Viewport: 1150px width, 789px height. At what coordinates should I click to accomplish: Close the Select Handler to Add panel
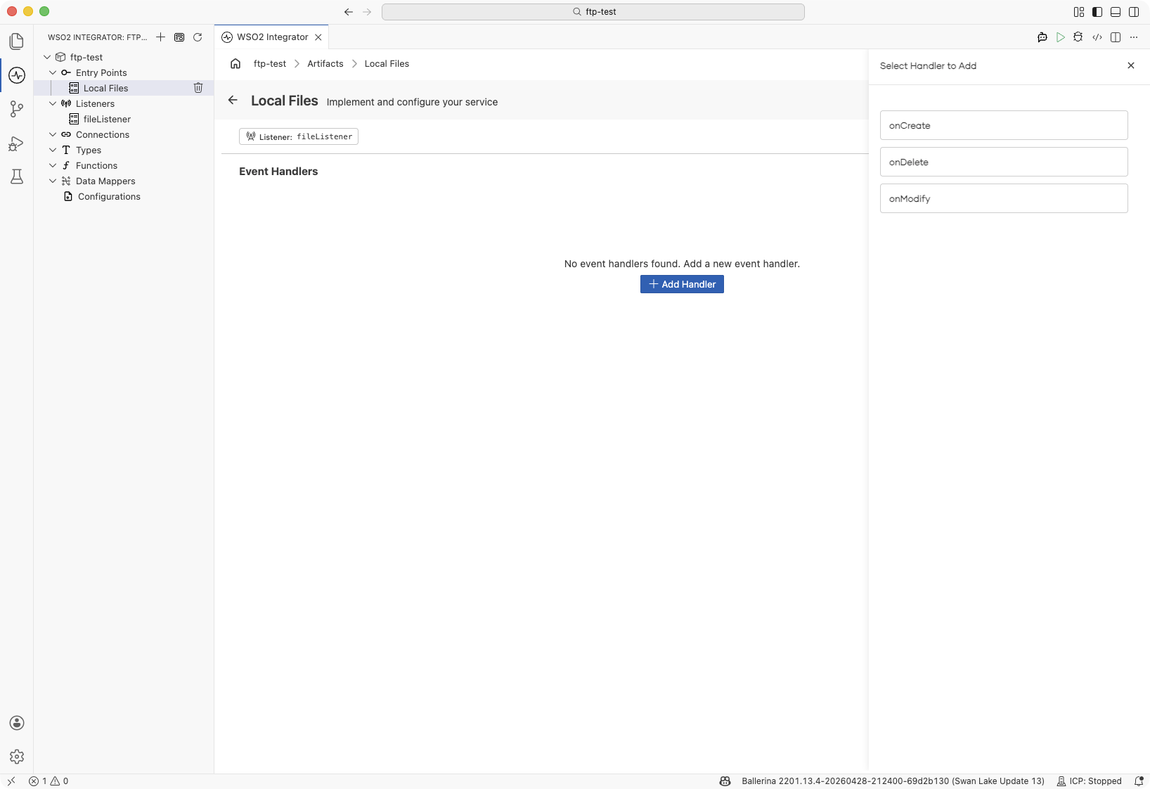[1131, 65]
